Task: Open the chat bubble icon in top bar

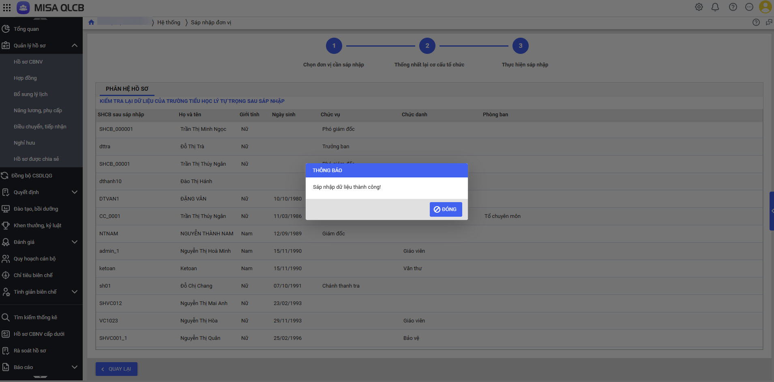Action: point(749,7)
